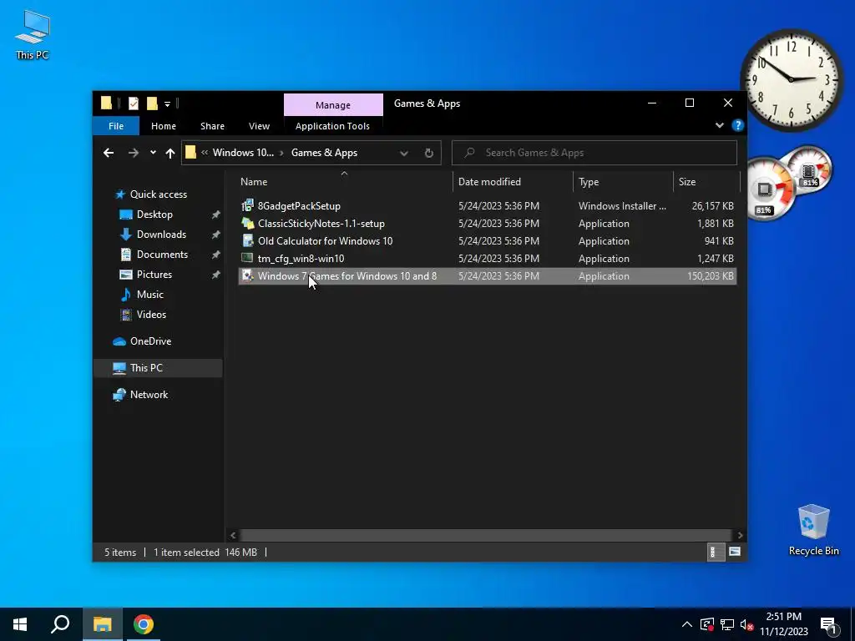The height and width of the screenshot is (641, 855).
Task: Select the Old Calculator for Windows 10 icon
Action: point(247,240)
